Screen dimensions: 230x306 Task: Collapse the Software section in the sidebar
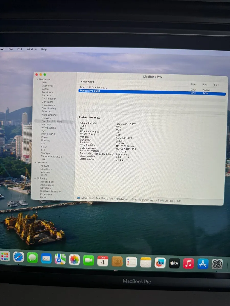[x=35, y=178]
